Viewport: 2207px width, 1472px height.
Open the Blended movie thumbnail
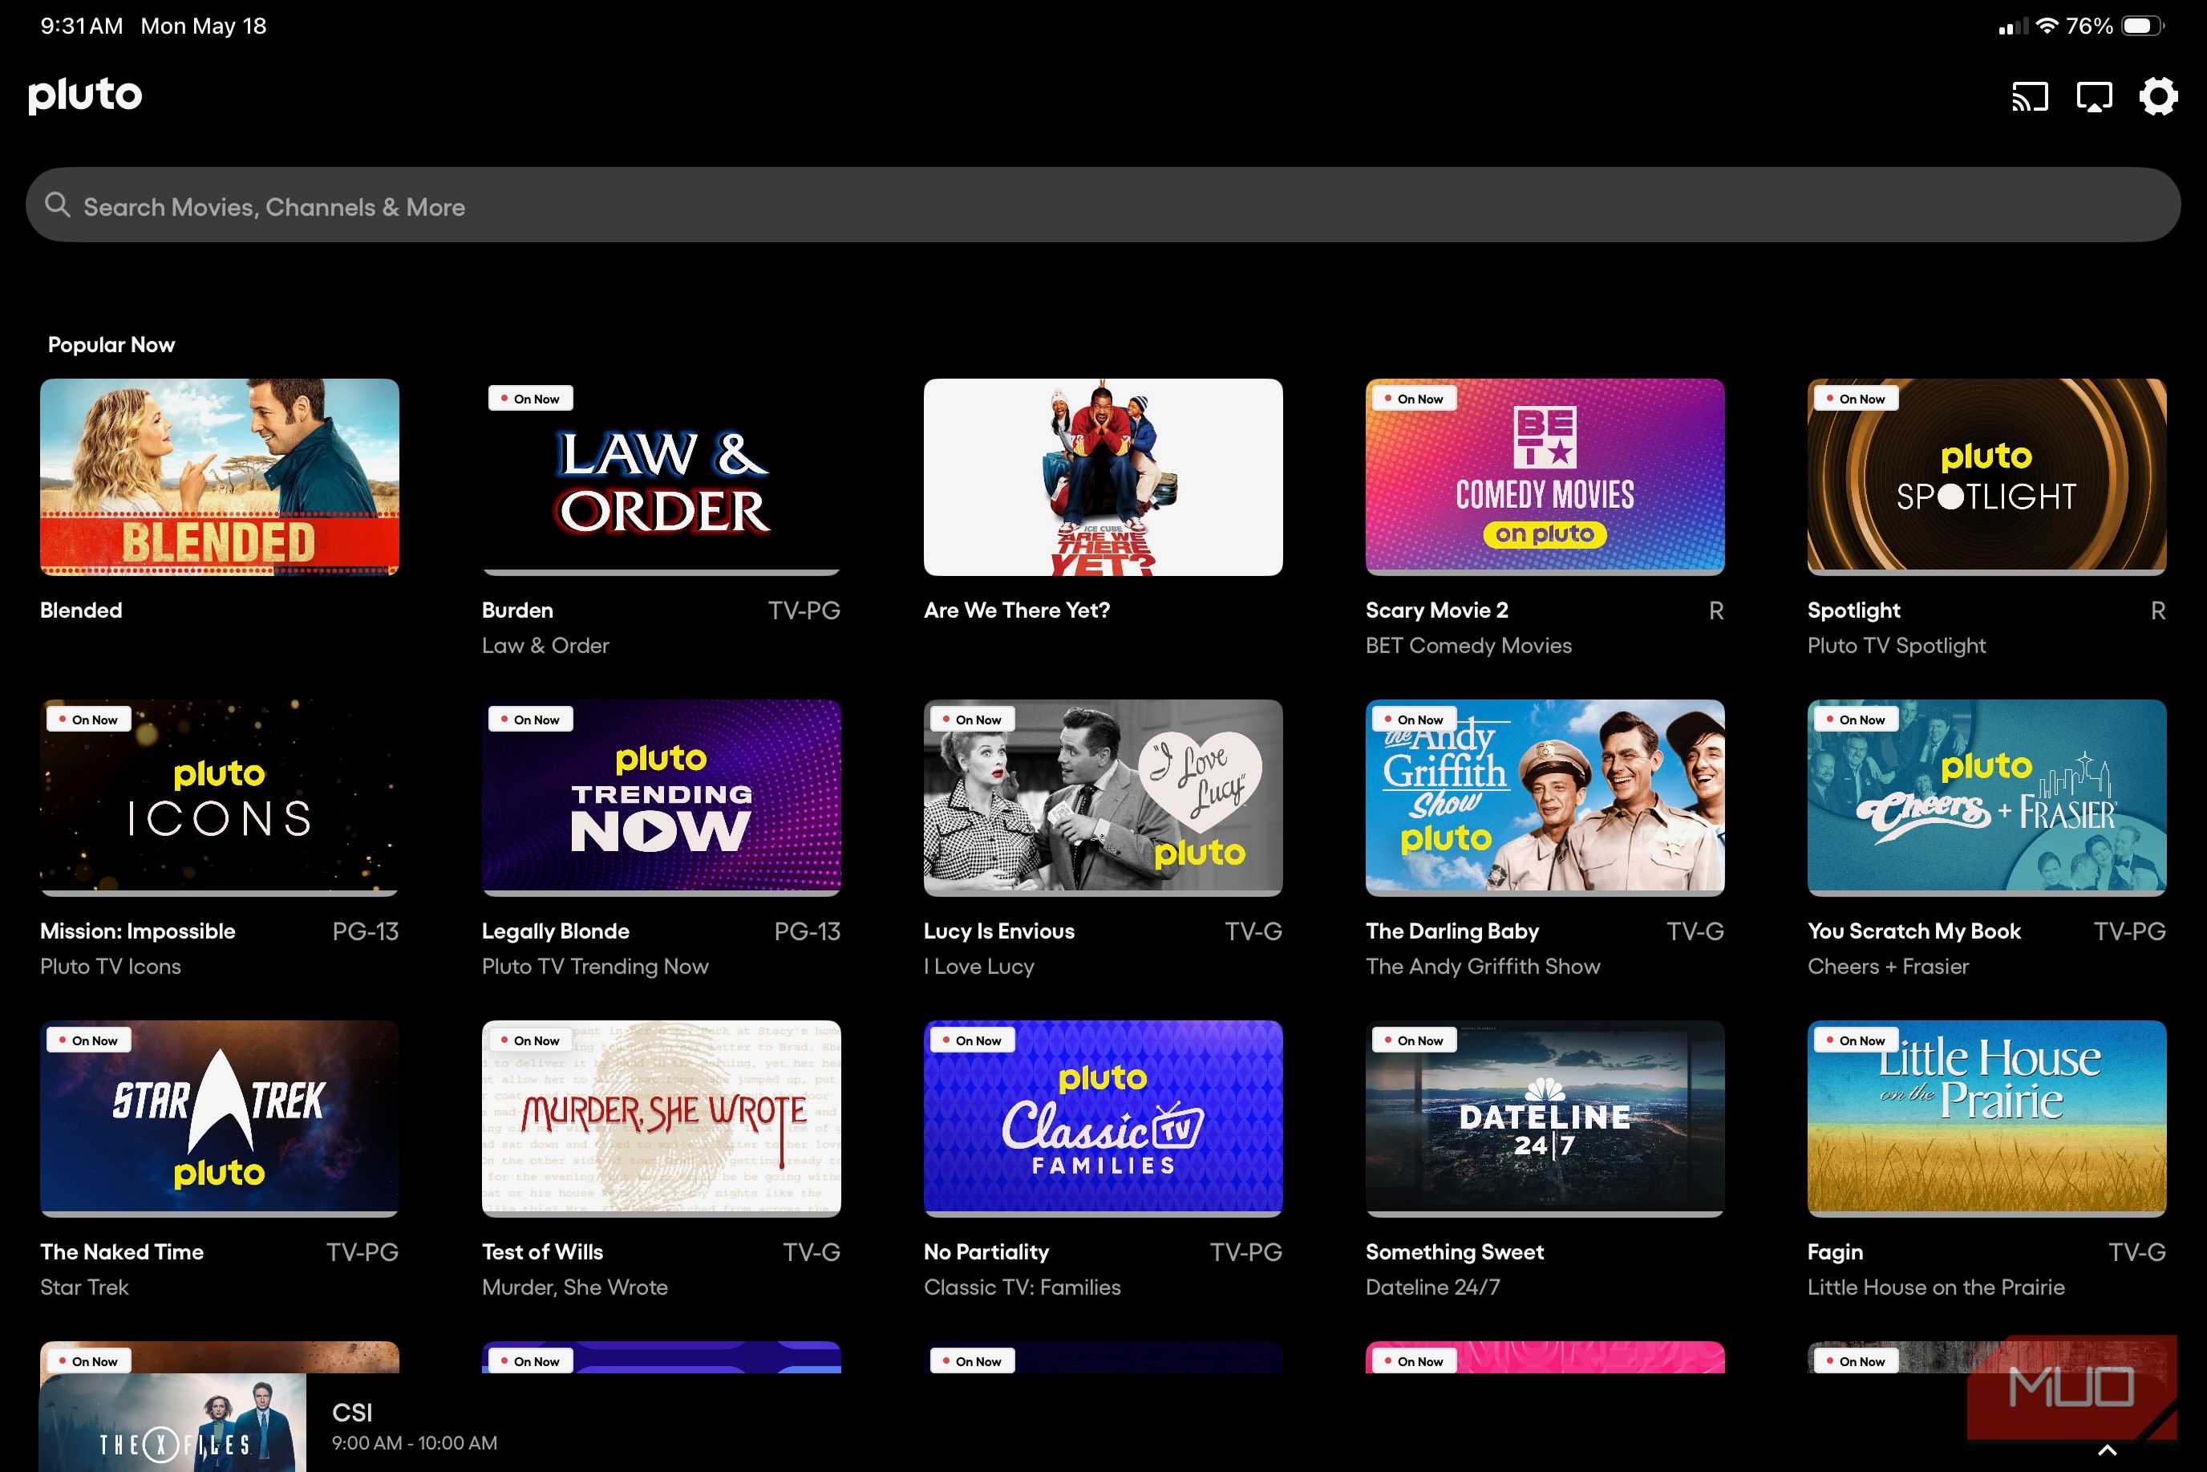tap(220, 477)
